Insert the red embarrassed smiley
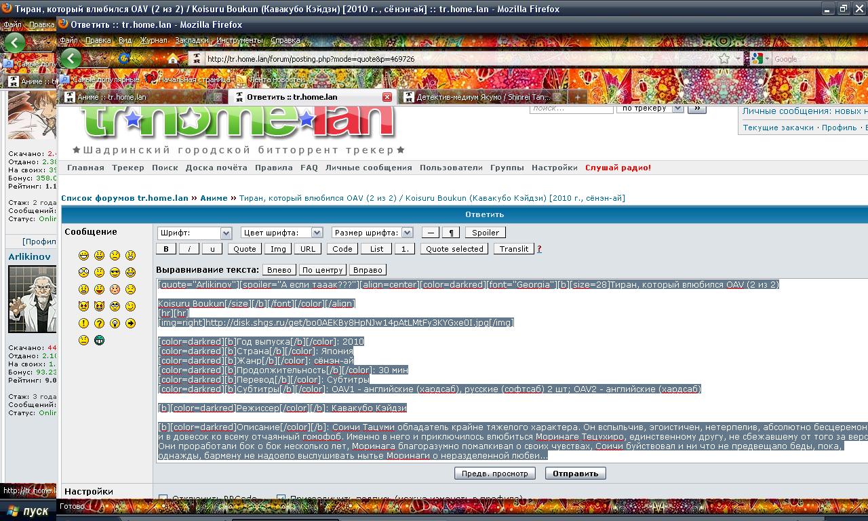Screen dimensions: 868x521 coord(115,290)
